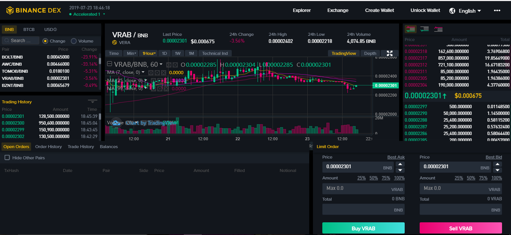
Task: Switch to the BNB market tab
Action: [x=9, y=29]
